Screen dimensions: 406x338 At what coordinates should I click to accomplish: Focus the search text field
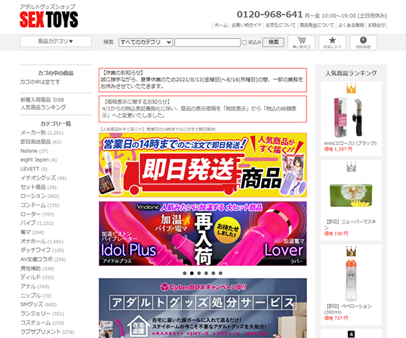(208, 43)
